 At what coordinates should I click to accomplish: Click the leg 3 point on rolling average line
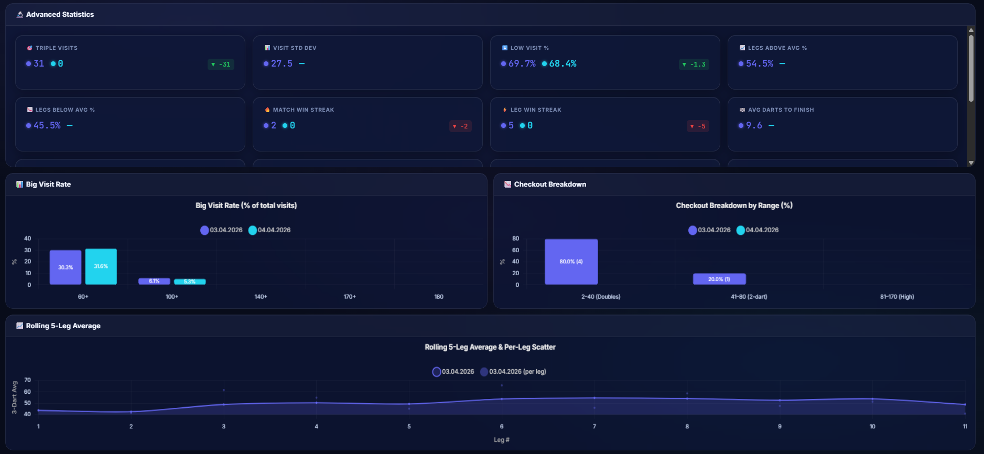[224, 404]
